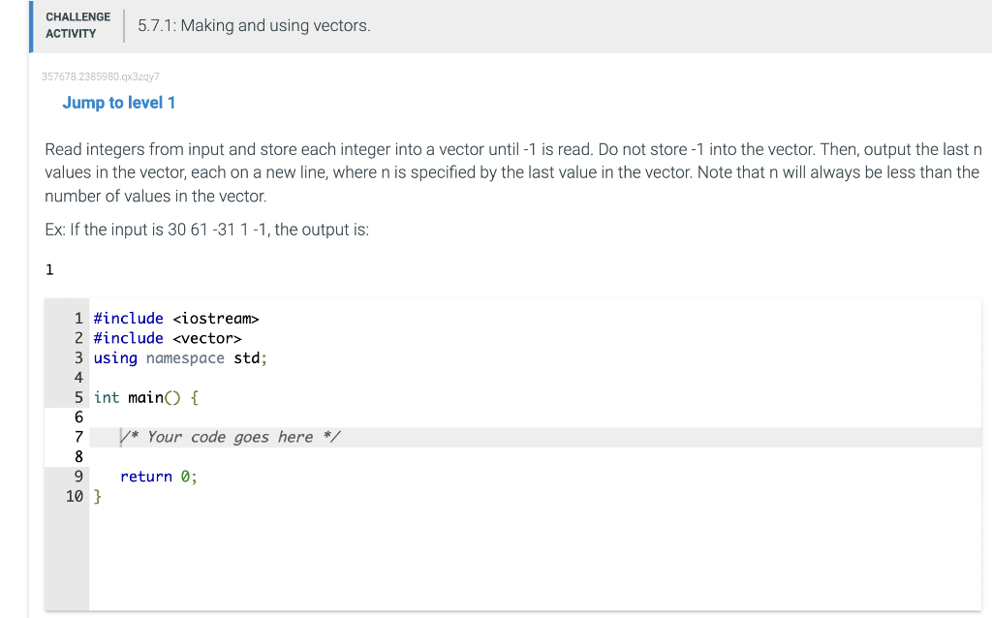Click the CHALLENGE ACTIVITY label
Screen dimensions: 992x618
coord(77,24)
